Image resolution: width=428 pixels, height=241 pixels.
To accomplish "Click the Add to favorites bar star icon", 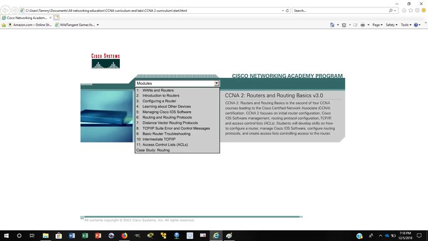I will pyautogui.click(x=4, y=25).
